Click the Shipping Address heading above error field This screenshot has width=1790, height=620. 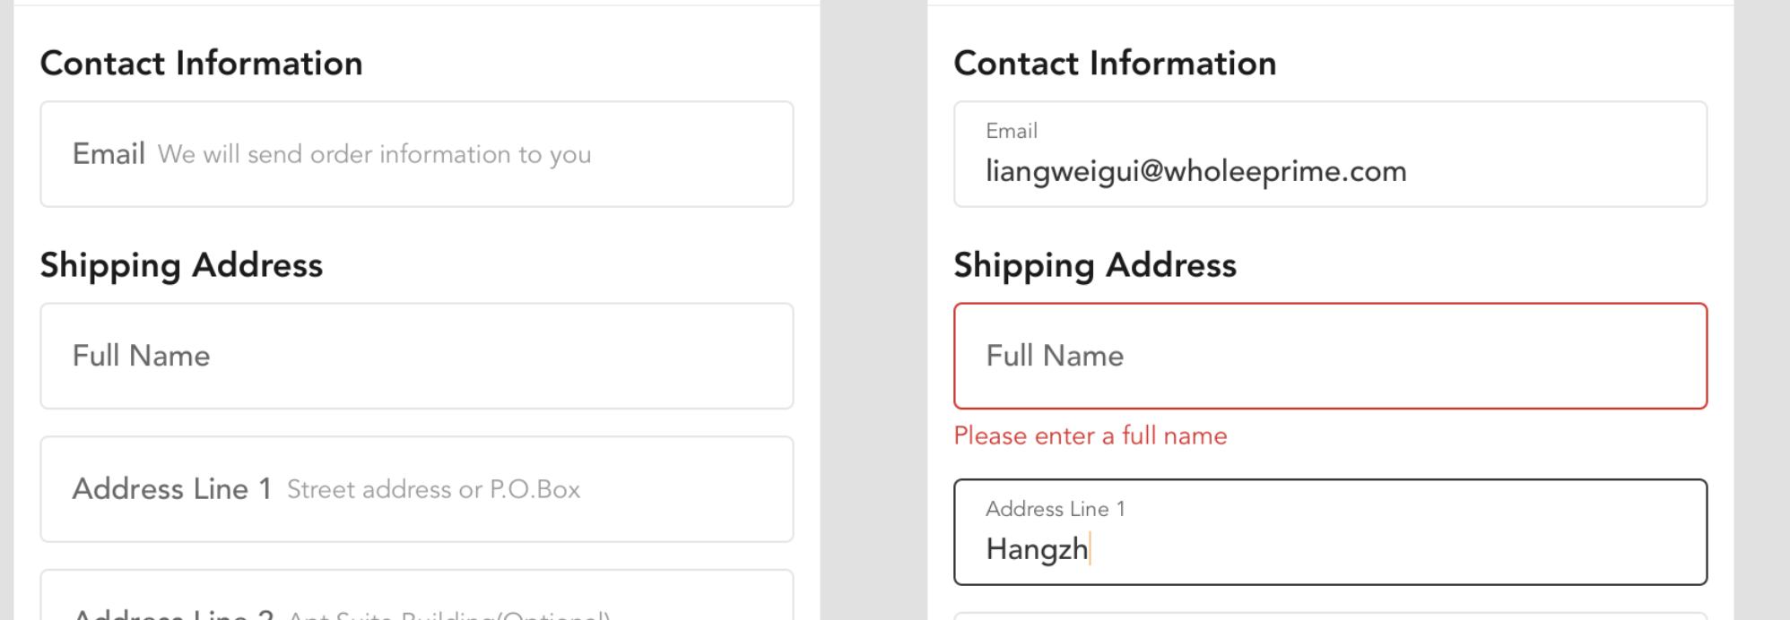coord(1095,265)
